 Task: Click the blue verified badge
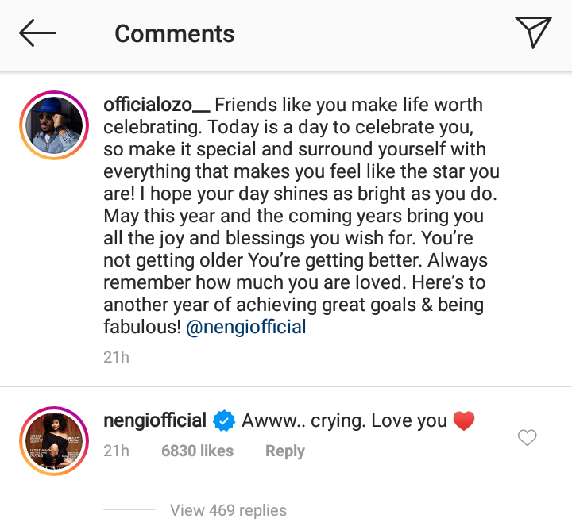(x=224, y=421)
